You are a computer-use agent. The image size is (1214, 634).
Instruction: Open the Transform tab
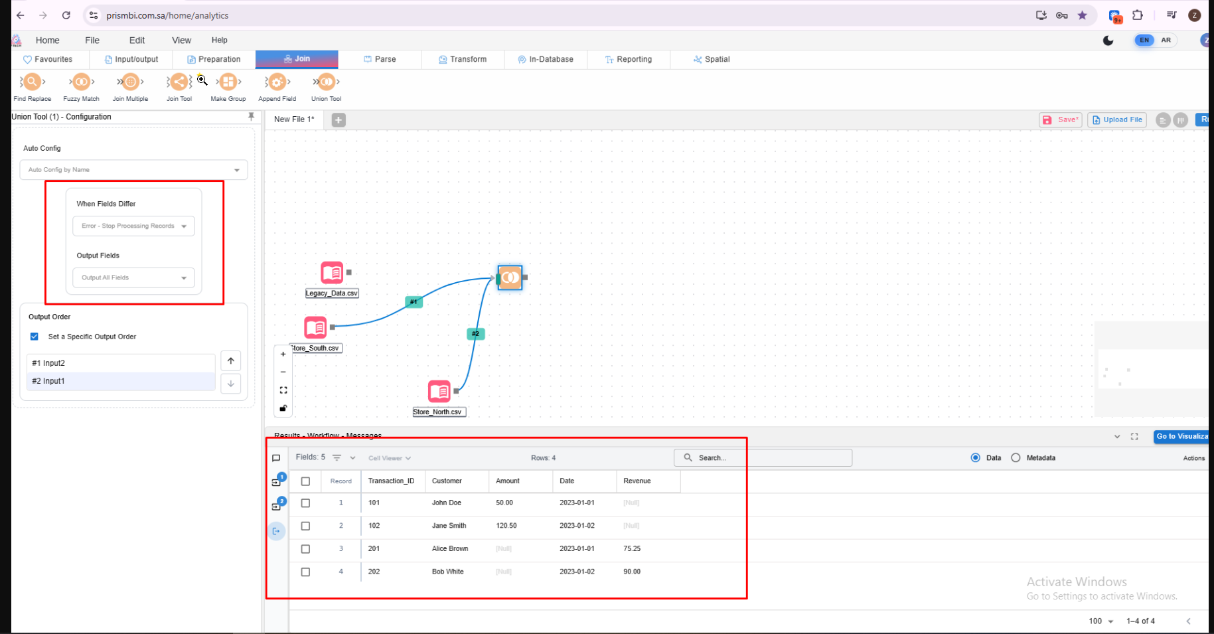click(x=463, y=59)
